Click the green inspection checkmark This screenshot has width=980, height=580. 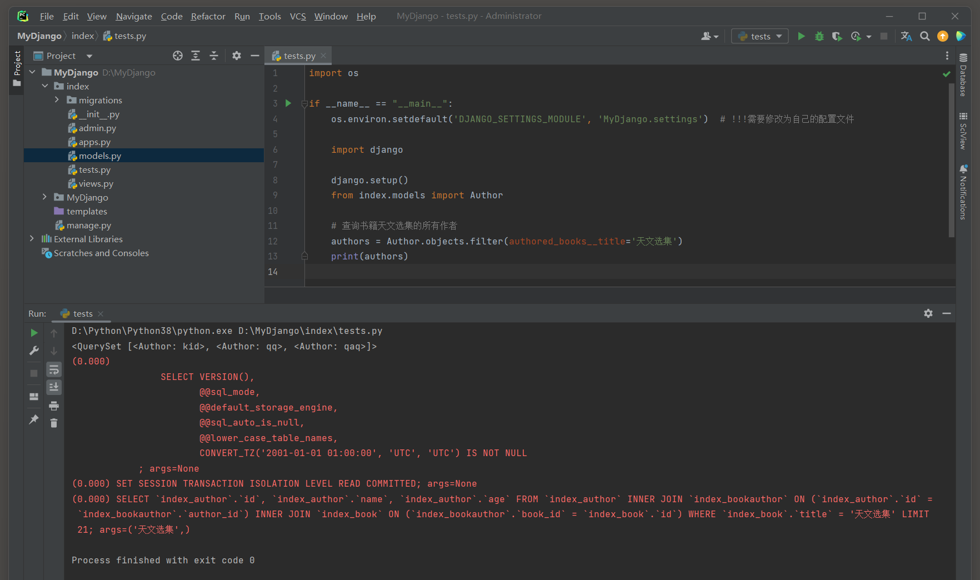(x=947, y=74)
